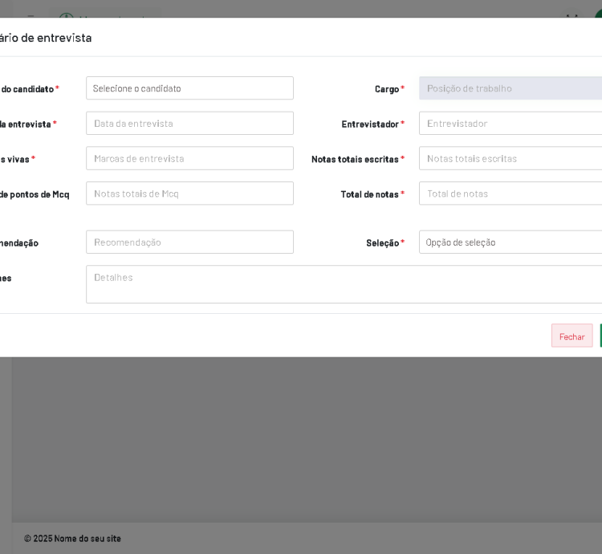Click the green button beside Fechar

coord(600,336)
